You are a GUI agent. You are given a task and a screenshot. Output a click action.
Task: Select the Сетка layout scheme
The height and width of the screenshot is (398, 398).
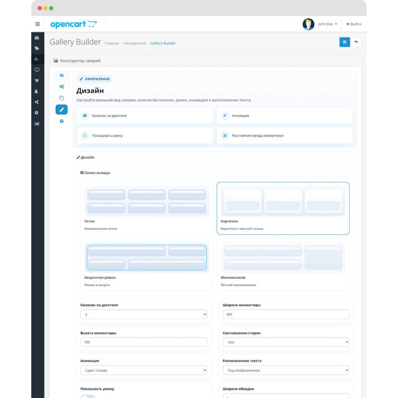tap(147, 208)
